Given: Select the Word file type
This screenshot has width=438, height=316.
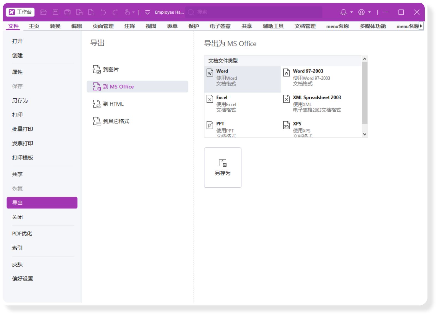Looking at the screenshot, I should click(243, 79).
